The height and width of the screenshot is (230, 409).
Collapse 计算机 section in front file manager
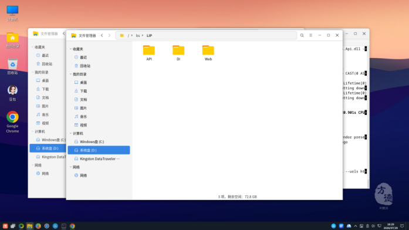pos(70,134)
